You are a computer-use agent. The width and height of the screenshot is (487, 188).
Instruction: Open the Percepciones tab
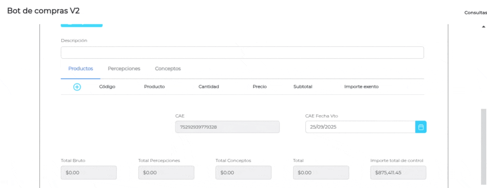pos(124,69)
